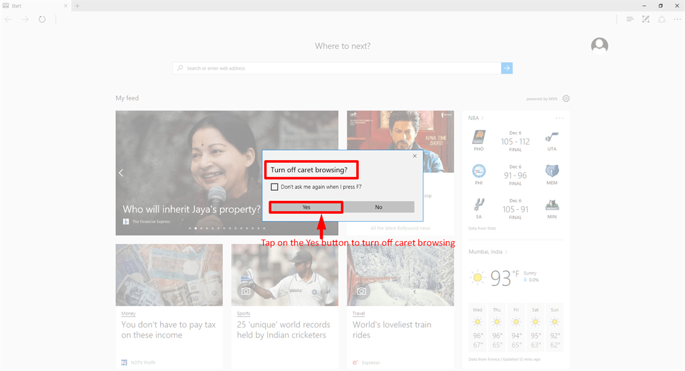Click the My feed heading
The width and height of the screenshot is (685, 371).
click(x=127, y=98)
